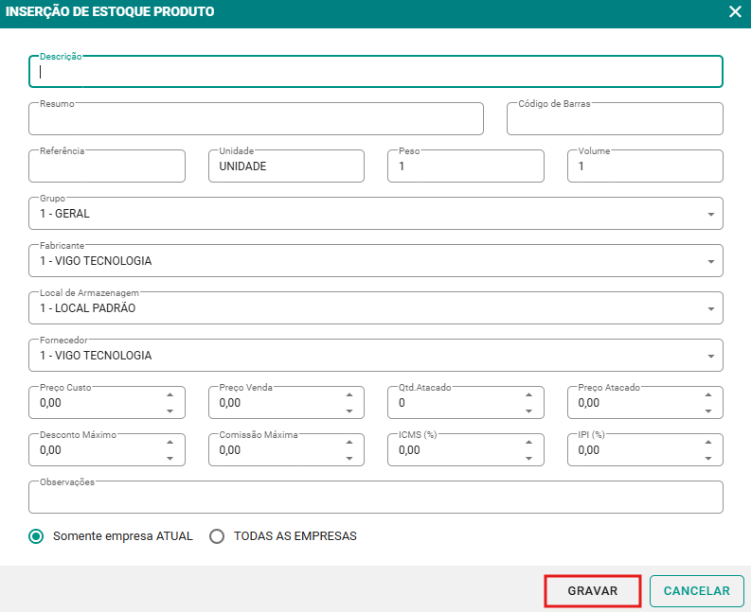Select the Resumo input field
The image size is (751, 612).
pyautogui.click(x=256, y=120)
